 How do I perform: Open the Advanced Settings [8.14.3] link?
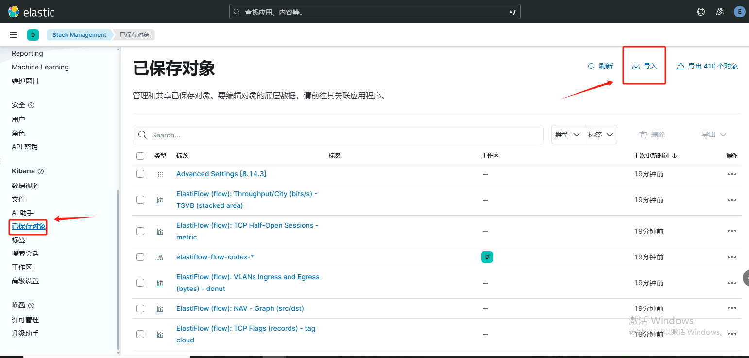pos(221,174)
